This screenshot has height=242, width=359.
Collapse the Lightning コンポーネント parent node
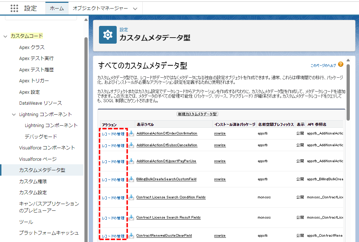coord(14,115)
